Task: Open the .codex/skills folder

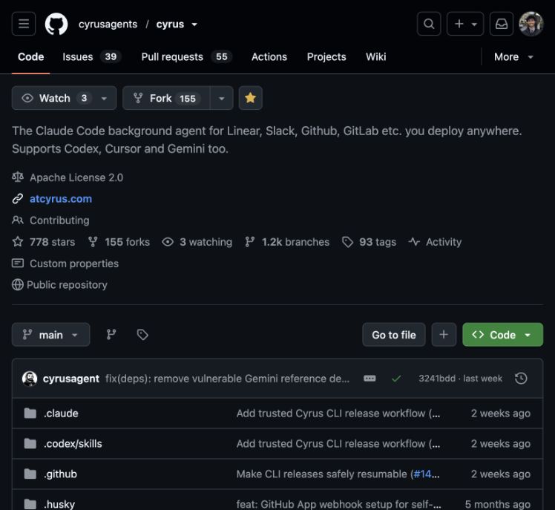Action: [73, 444]
